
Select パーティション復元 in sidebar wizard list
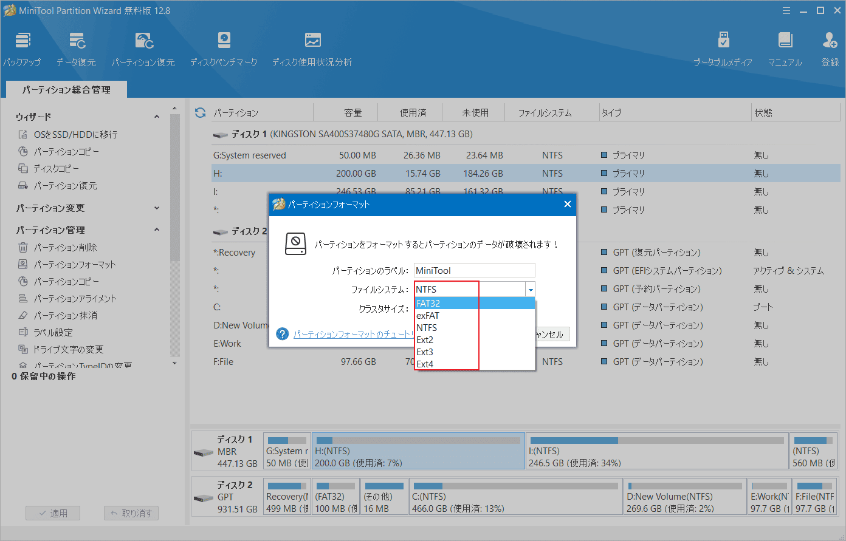(x=58, y=185)
